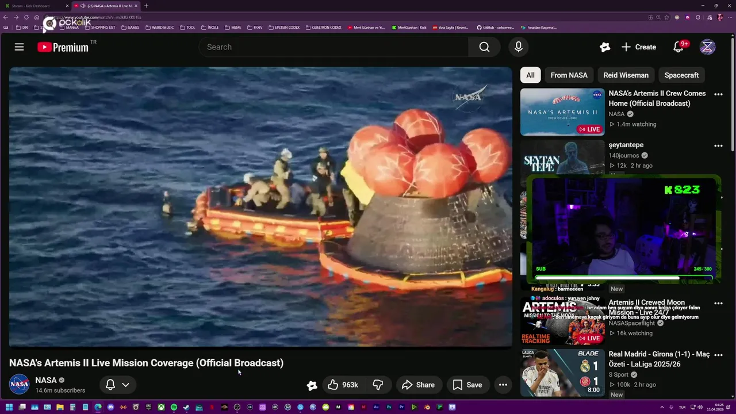This screenshot has width=736, height=414.
Task: Click the main video player
Action: pyautogui.click(x=260, y=207)
